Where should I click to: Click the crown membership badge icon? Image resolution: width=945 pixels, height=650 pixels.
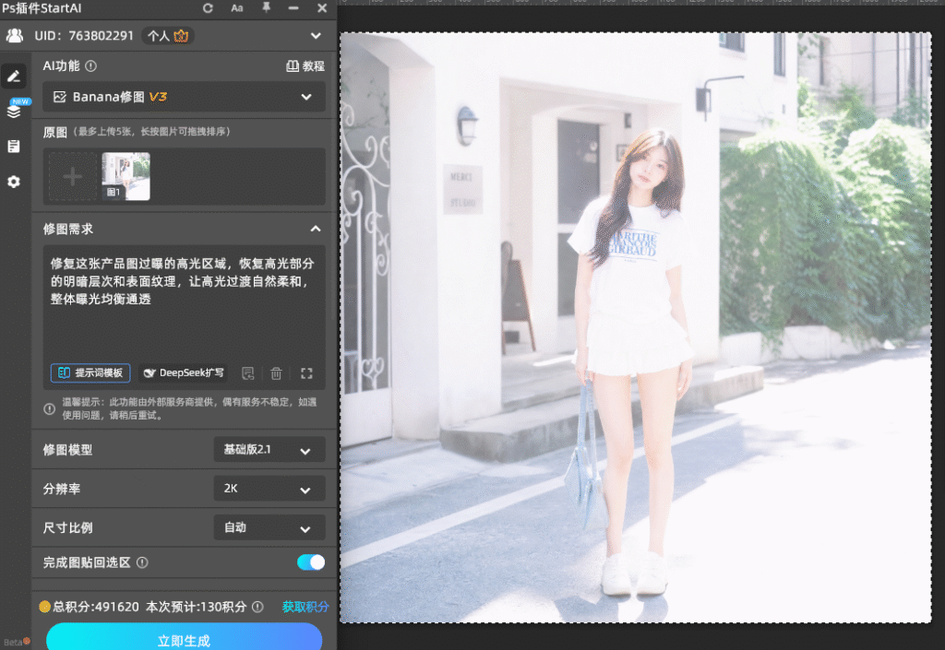click(x=181, y=36)
